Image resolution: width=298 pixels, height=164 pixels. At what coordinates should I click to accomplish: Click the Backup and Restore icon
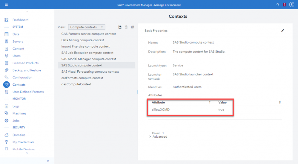click(7, 70)
